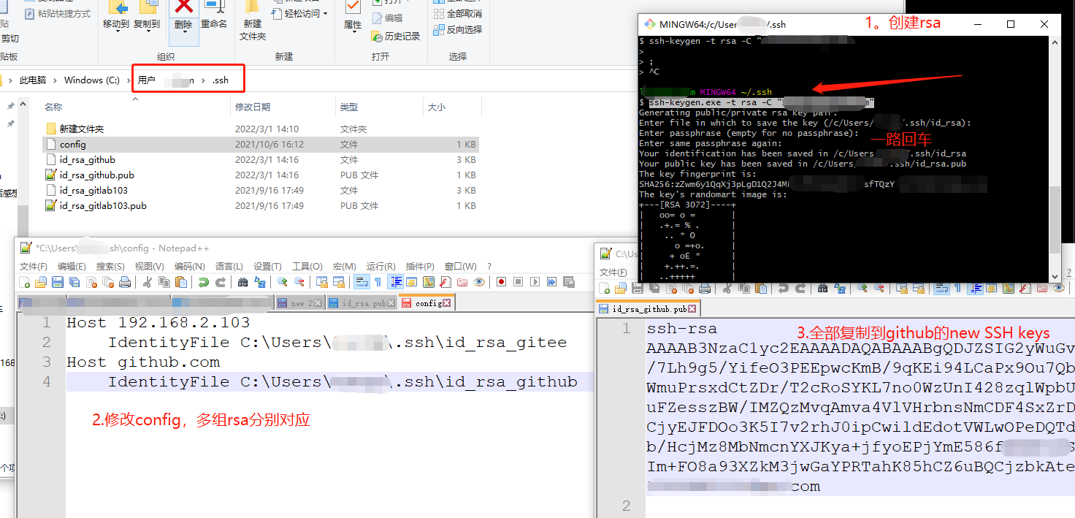
Task: Expand breadcrumb chevron after 此电脑 in address bar
Action: click(56, 80)
